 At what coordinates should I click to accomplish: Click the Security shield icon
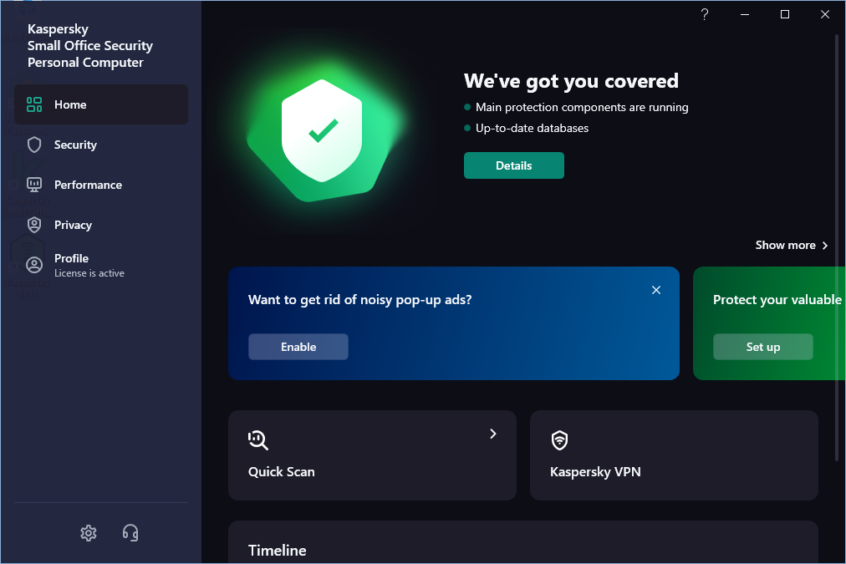click(34, 145)
